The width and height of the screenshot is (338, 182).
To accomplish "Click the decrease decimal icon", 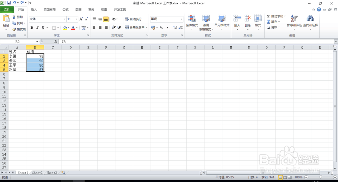I will point(181,28).
